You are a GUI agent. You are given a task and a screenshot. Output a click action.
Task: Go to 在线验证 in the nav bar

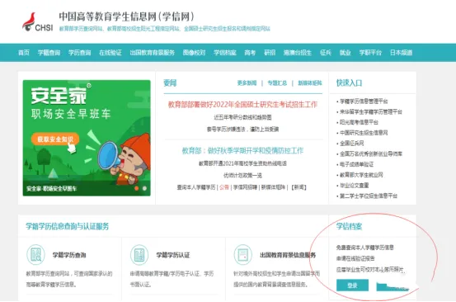click(110, 53)
